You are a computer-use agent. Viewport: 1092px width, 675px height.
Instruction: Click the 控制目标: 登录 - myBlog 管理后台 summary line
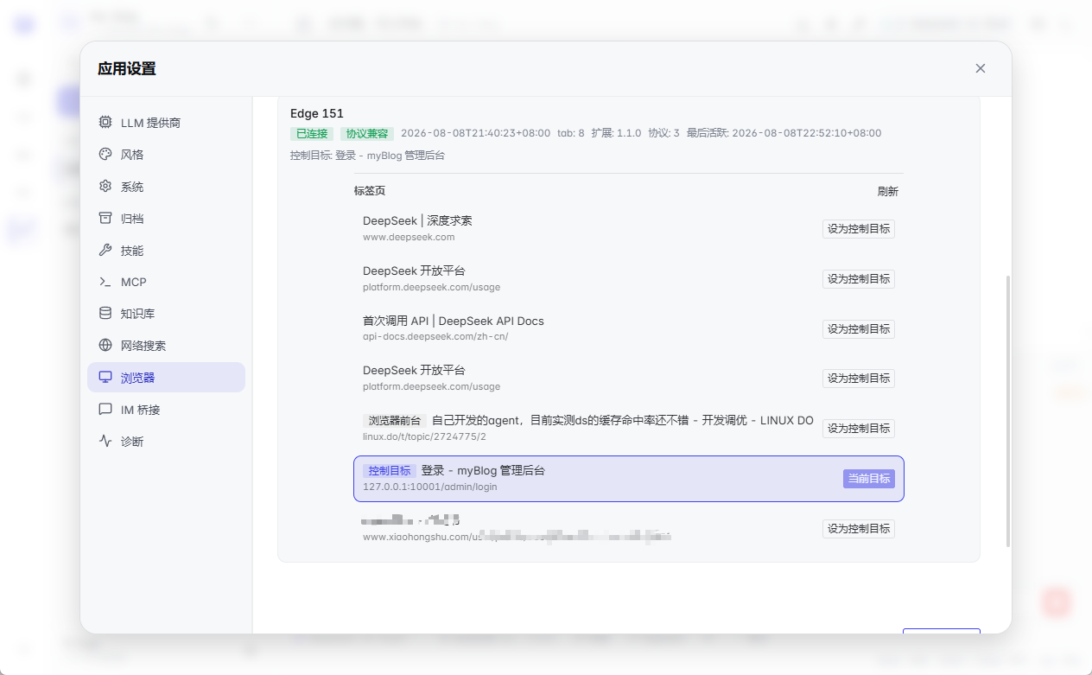coord(368,156)
